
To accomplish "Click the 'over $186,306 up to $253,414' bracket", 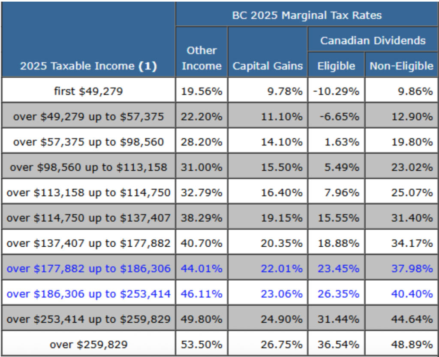I will pos(88,294).
